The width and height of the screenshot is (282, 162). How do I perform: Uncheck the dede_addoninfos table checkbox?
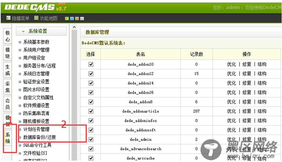(x=91, y=121)
